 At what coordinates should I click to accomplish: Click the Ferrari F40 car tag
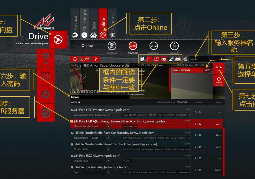pos(172,172)
